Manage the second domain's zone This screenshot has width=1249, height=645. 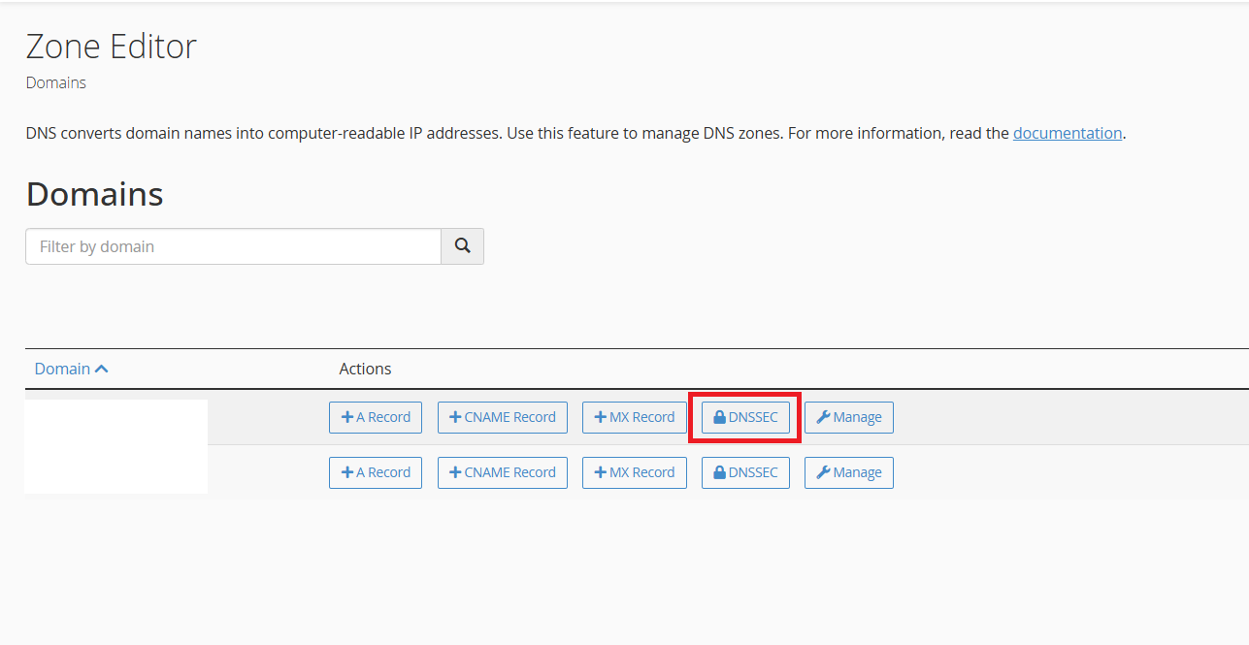(x=848, y=472)
